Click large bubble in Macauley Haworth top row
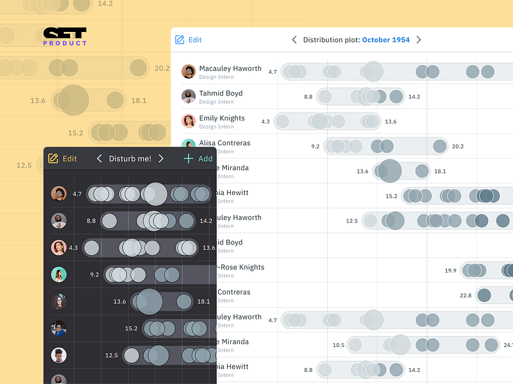513x384 pixels. pyautogui.click(x=373, y=72)
